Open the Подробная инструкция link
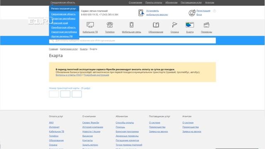This screenshot has width=265, height=149. [96, 75]
